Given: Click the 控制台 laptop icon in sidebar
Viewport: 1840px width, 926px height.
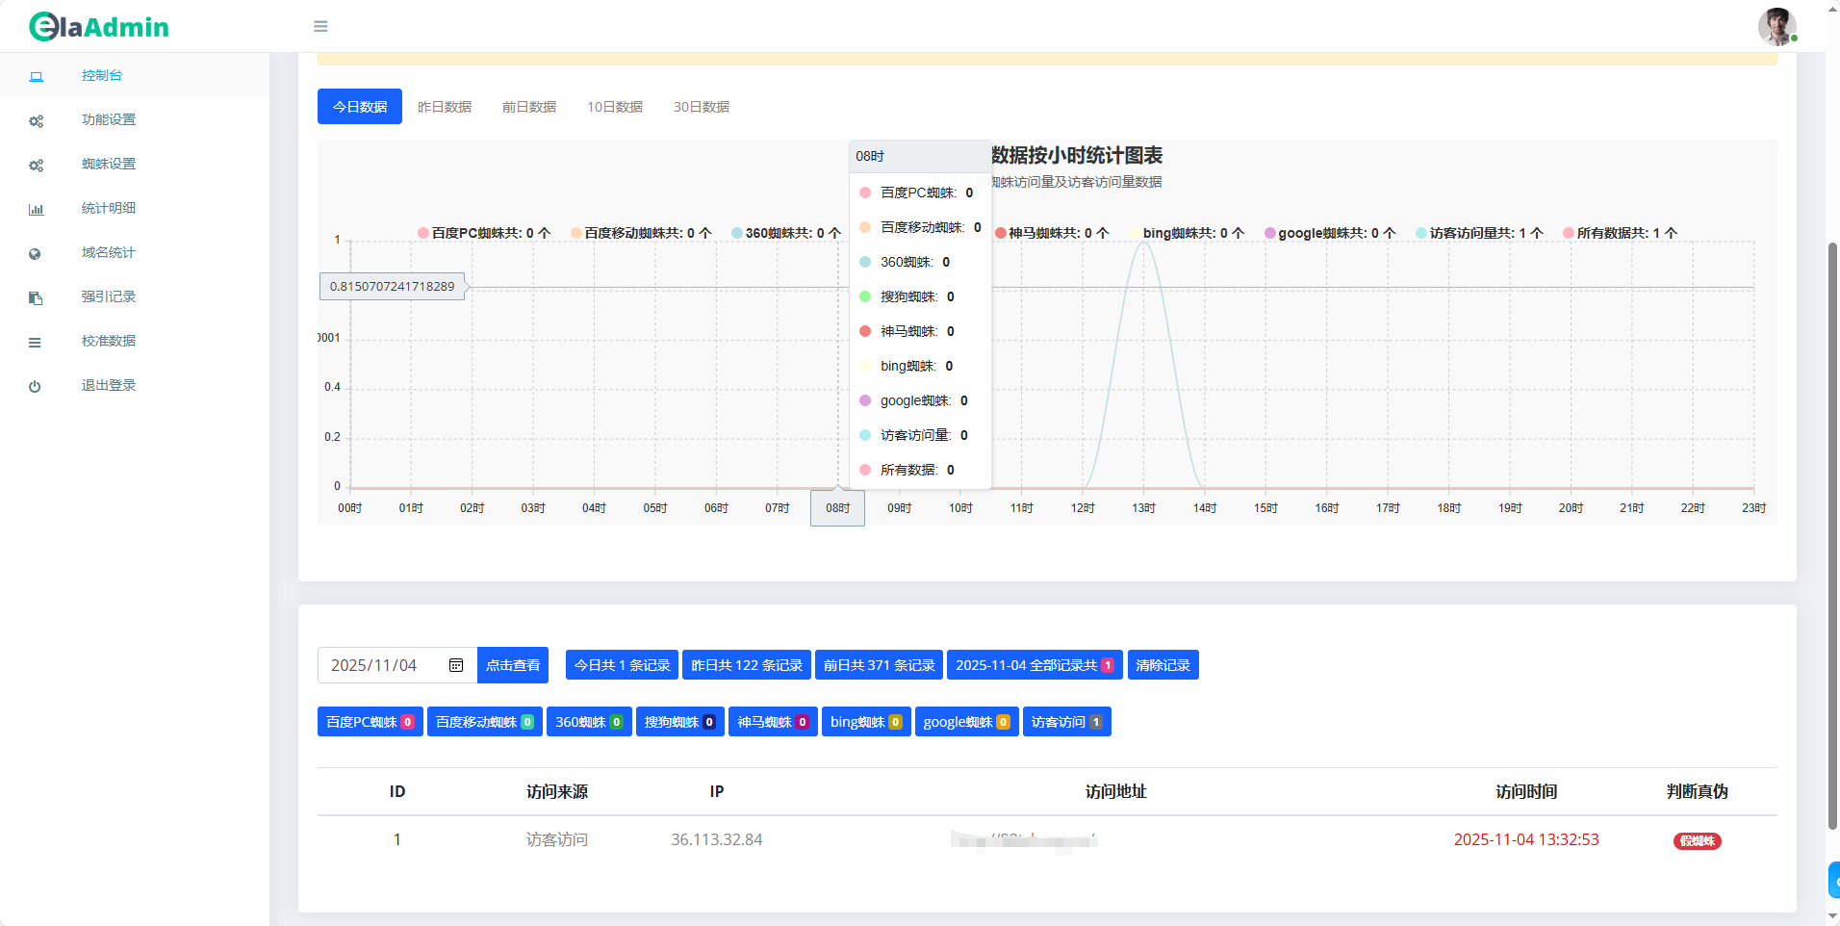Looking at the screenshot, I should 36,76.
